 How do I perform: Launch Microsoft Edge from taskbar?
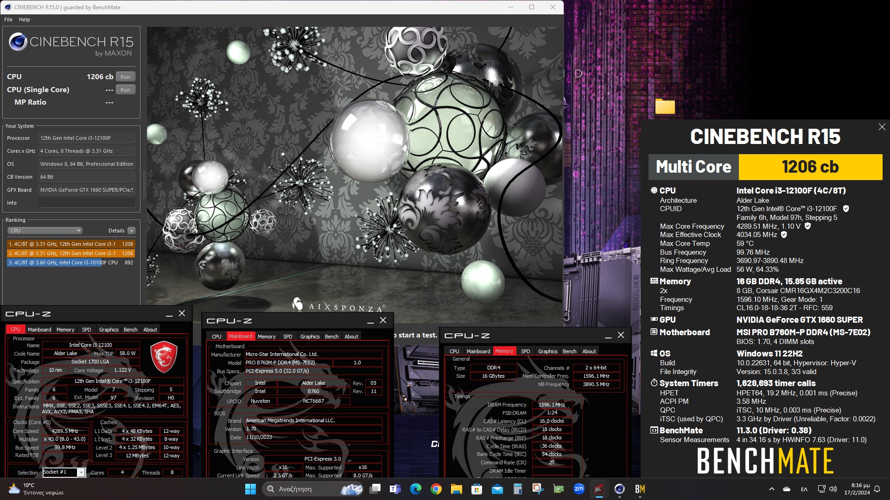coord(416,489)
